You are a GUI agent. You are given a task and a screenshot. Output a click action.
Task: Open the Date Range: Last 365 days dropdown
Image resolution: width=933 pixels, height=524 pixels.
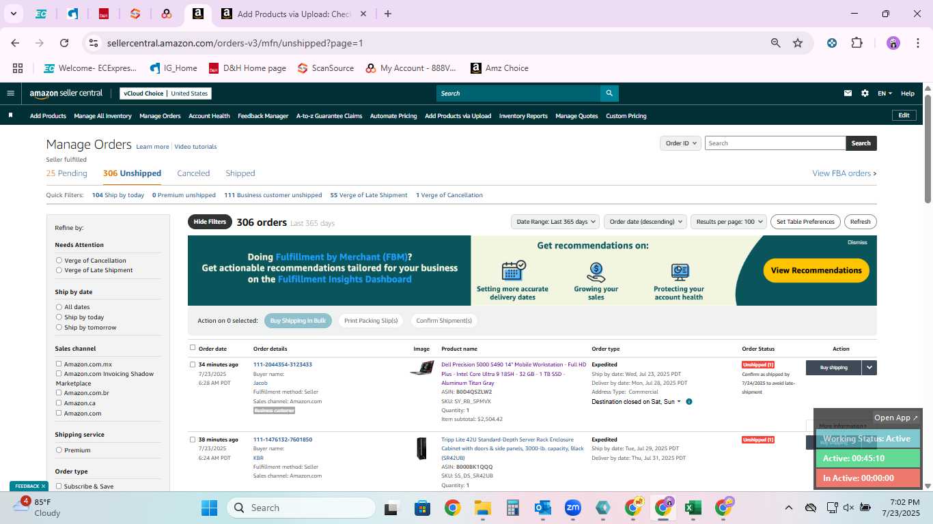point(556,222)
